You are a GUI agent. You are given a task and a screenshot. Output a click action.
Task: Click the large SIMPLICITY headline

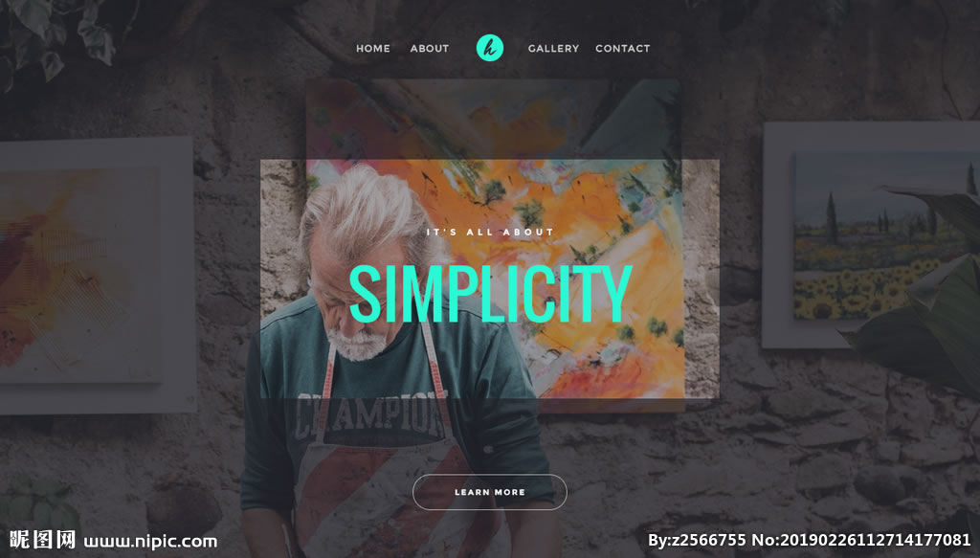click(491, 294)
